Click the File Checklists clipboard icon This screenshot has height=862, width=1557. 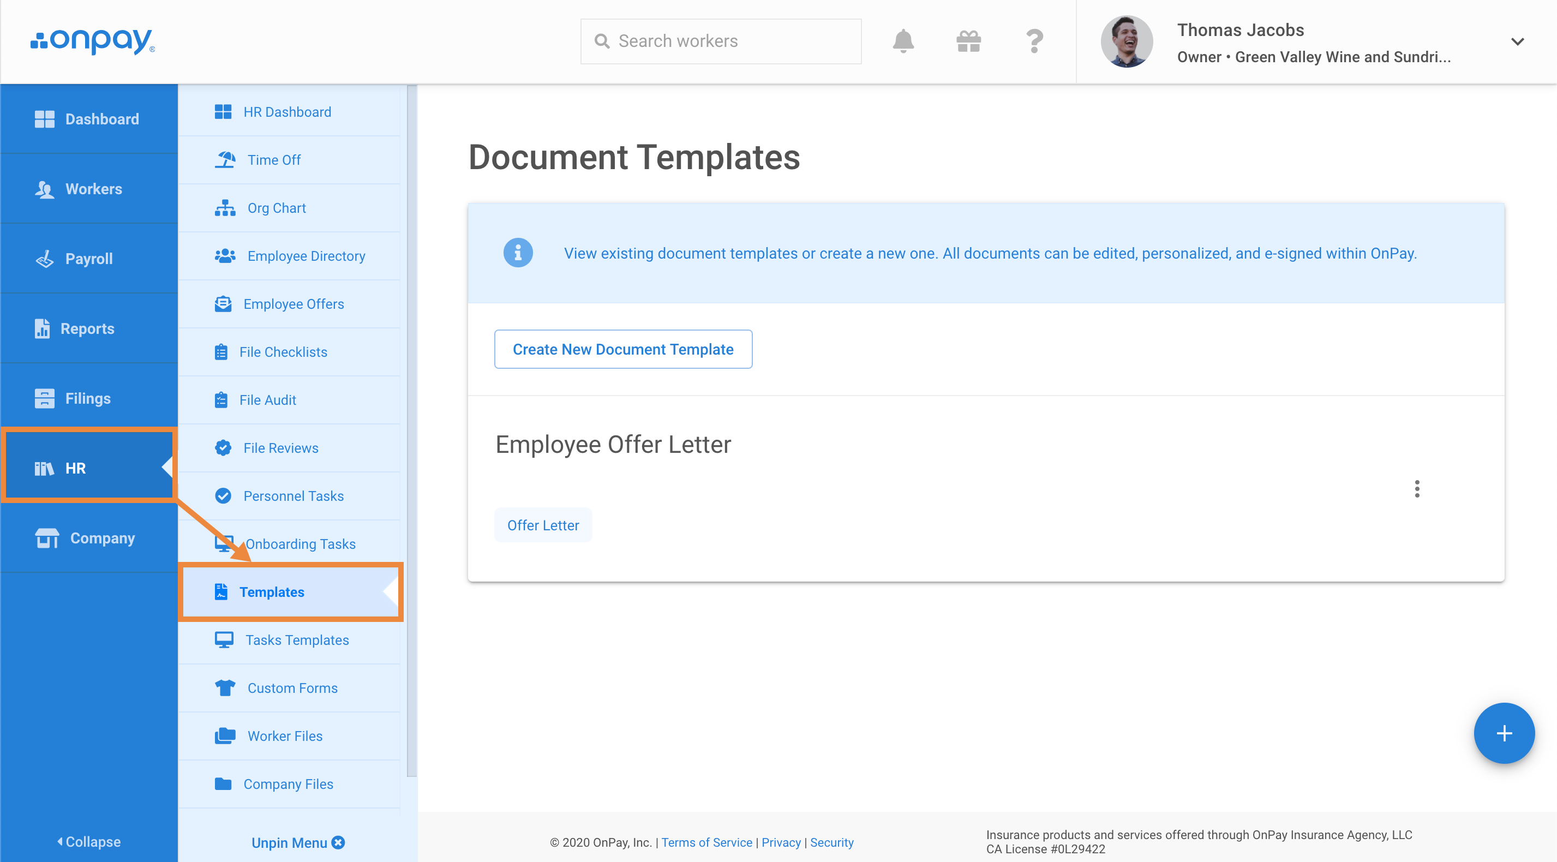point(221,352)
